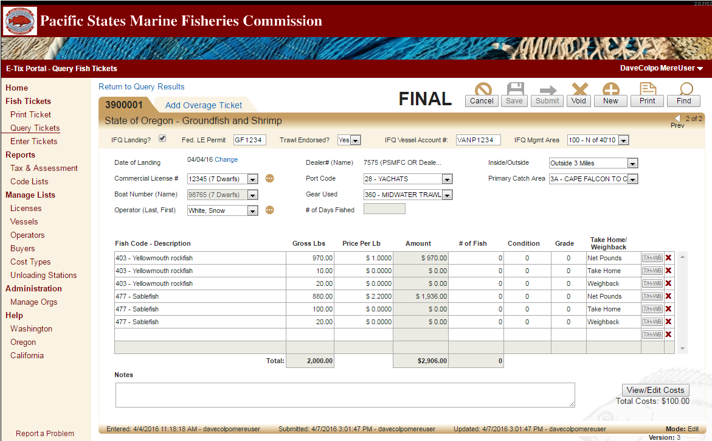Open the Commercial License # dropdown
The width and height of the screenshot is (712, 441).
click(x=252, y=179)
